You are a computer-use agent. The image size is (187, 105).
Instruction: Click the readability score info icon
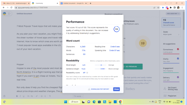87,73
